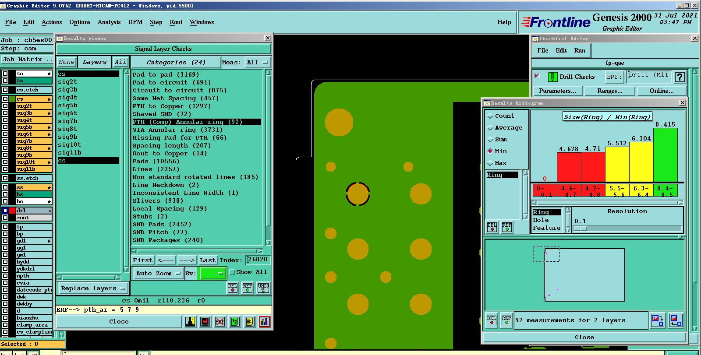Viewport: 701px width, 355px height.
Task: Click the Index input field
Action: [x=257, y=260]
